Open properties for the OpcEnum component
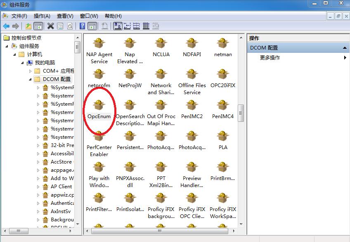The height and width of the screenshot is (242, 350). (x=99, y=108)
